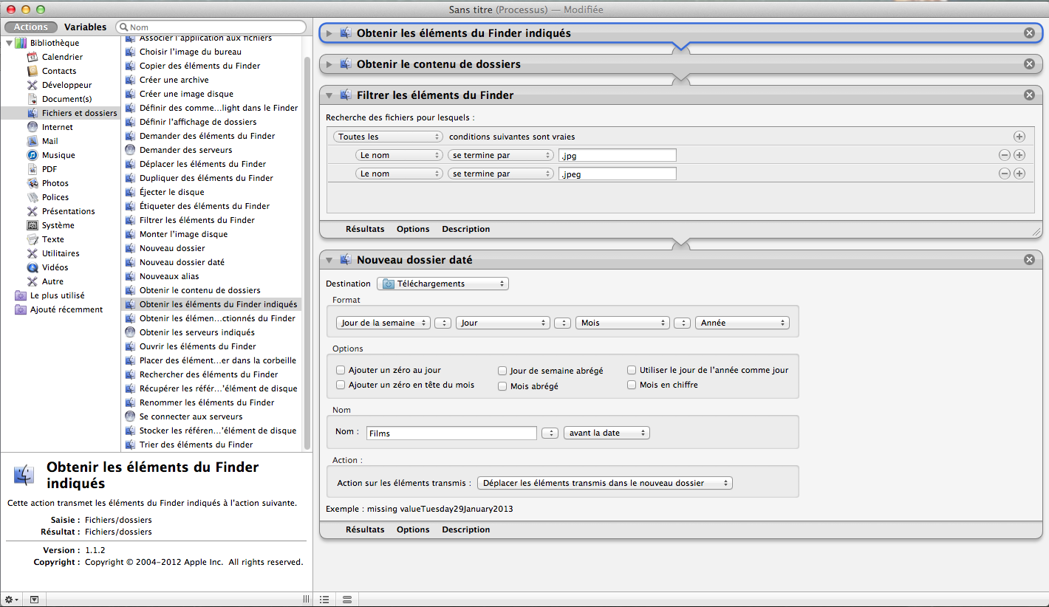Click the Nom text field containing Films
1049x607 pixels.
(x=451, y=433)
